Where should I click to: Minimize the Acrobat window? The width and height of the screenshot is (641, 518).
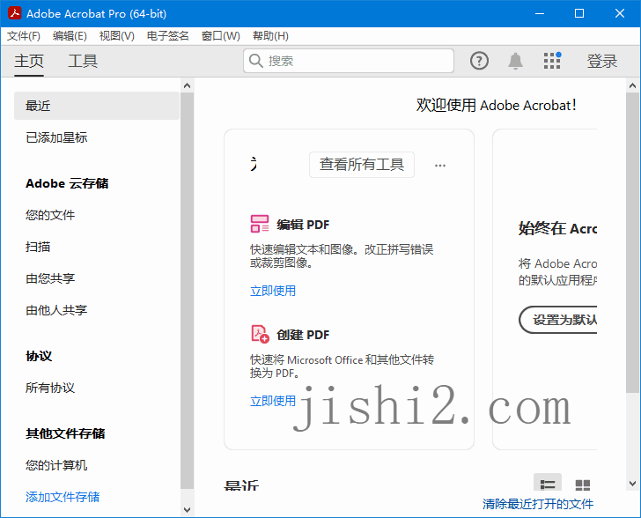540,13
